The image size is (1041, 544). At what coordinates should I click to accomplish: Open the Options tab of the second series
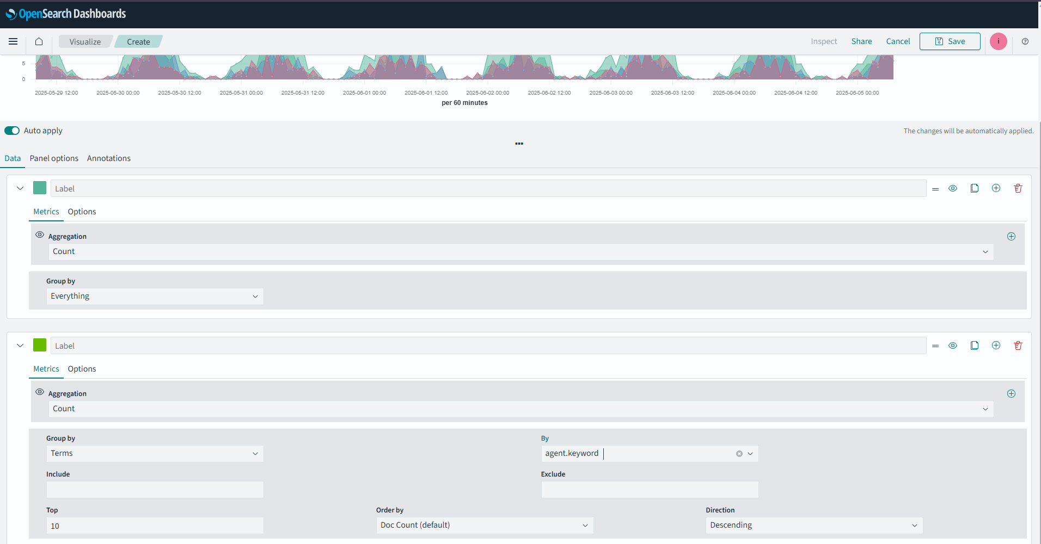[x=82, y=369]
